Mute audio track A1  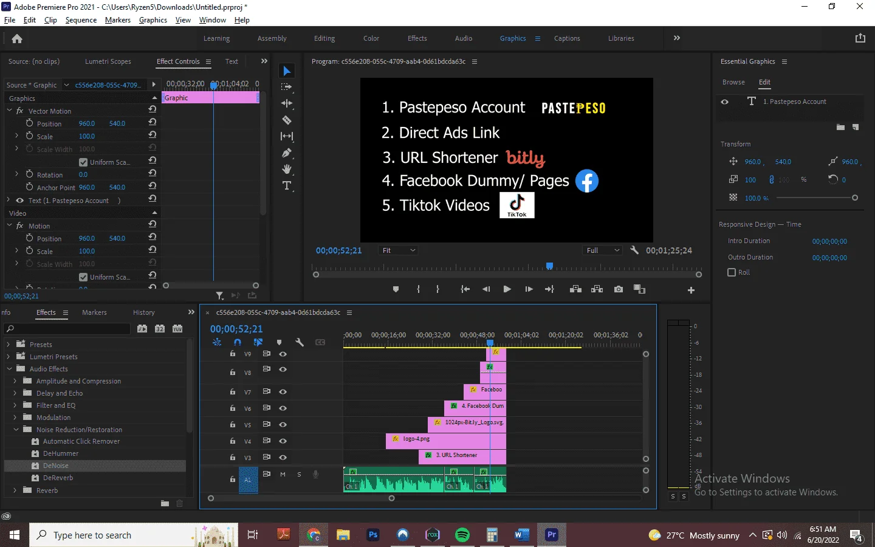[283, 474]
